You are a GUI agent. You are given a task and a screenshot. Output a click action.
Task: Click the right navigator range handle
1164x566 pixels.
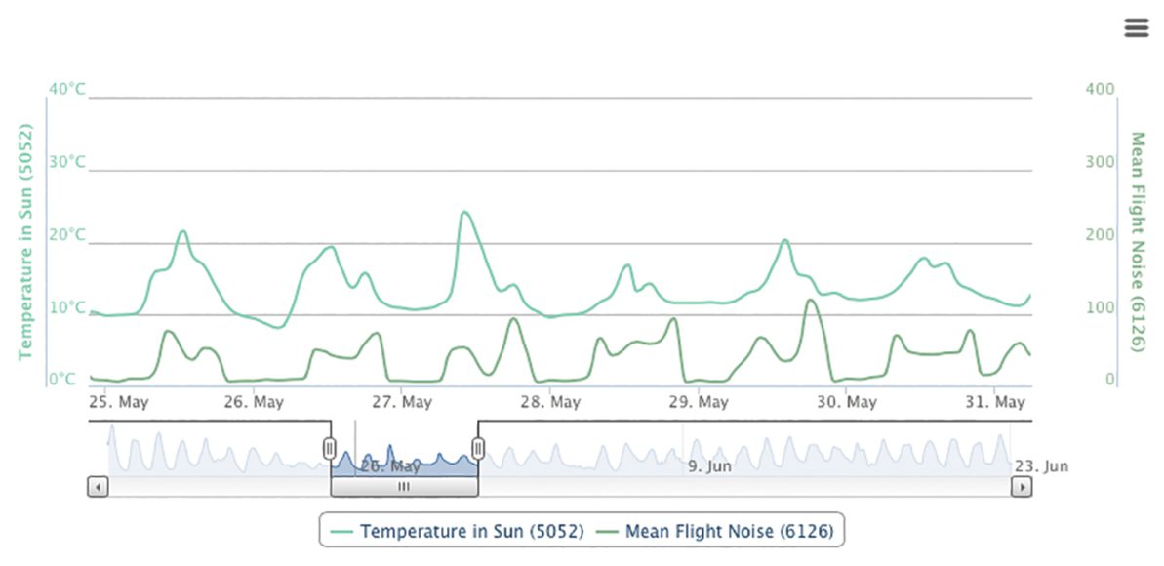[478, 448]
